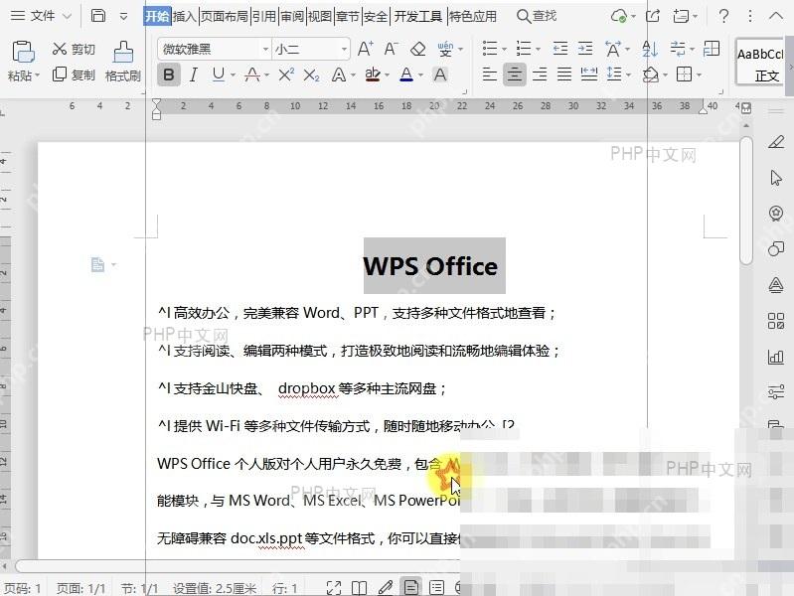This screenshot has height=596, width=794.
Task: Toggle Superscript X² button
Action: point(286,74)
